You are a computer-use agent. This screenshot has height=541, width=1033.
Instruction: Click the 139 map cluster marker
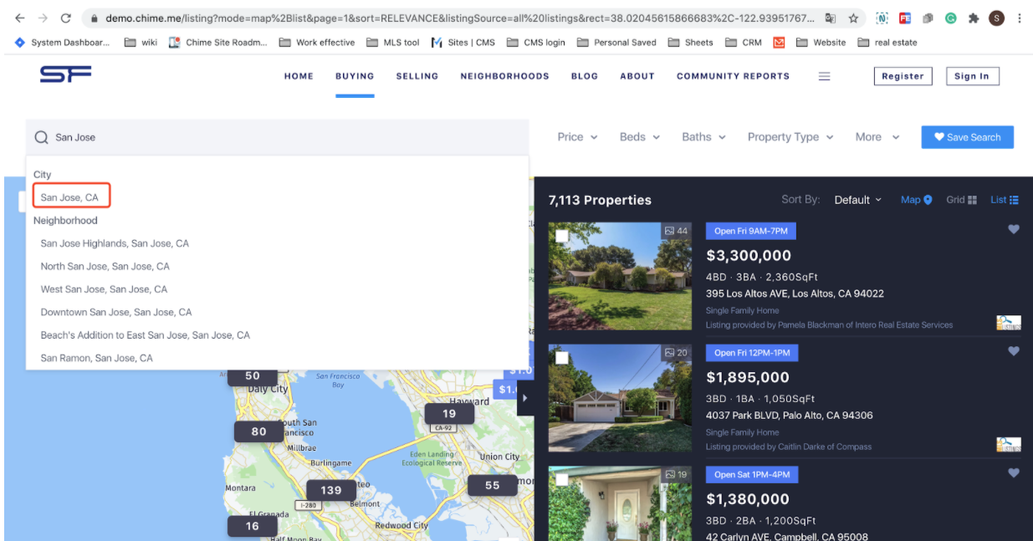[x=331, y=490]
